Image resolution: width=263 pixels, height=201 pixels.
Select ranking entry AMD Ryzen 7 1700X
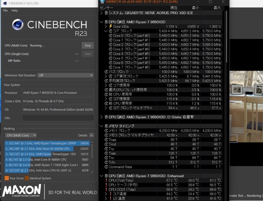point(47,165)
